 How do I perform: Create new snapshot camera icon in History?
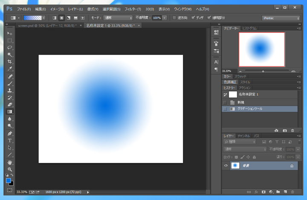pos(285,130)
